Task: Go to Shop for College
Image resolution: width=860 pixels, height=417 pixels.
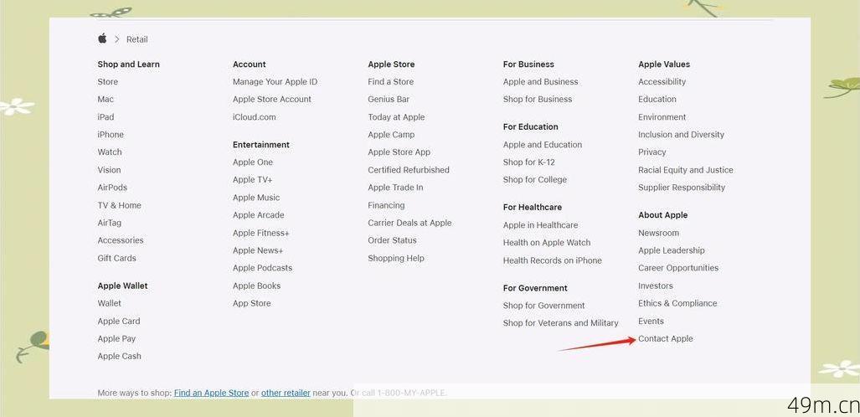Action: [x=535, y=179]
